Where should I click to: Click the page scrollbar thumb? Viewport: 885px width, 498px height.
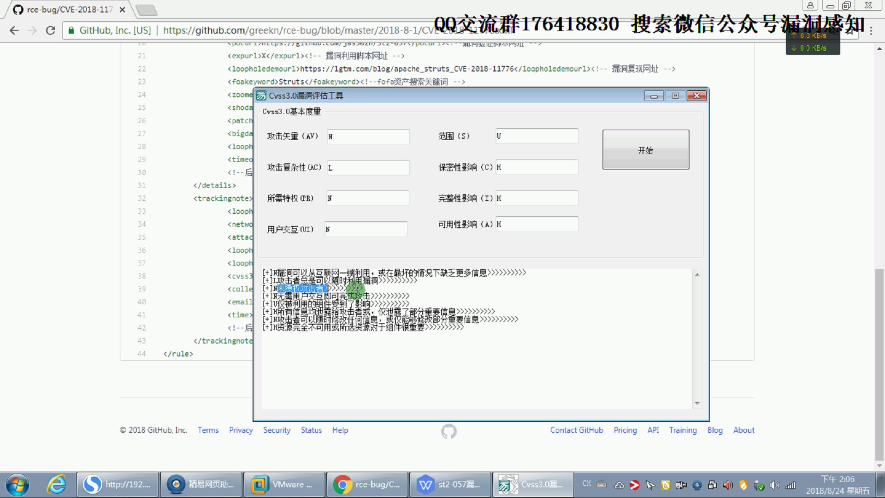pyautogui.click(x=879, y=364)
